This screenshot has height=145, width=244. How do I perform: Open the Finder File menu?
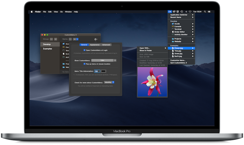45,12
